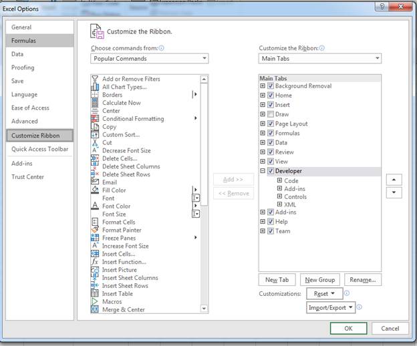Click the Cancel button

[x=390, y=329]
